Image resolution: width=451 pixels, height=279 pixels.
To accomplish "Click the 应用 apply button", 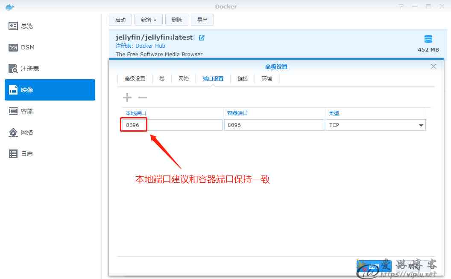I will [x=374, y=267].
